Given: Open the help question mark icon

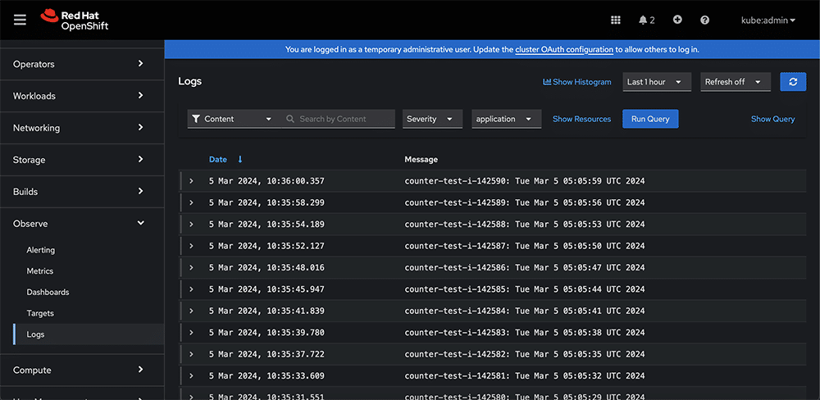Looking at the screenshot, I should tap(704, 20).
